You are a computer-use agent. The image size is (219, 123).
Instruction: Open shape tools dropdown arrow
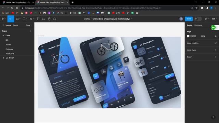[27, 19]
